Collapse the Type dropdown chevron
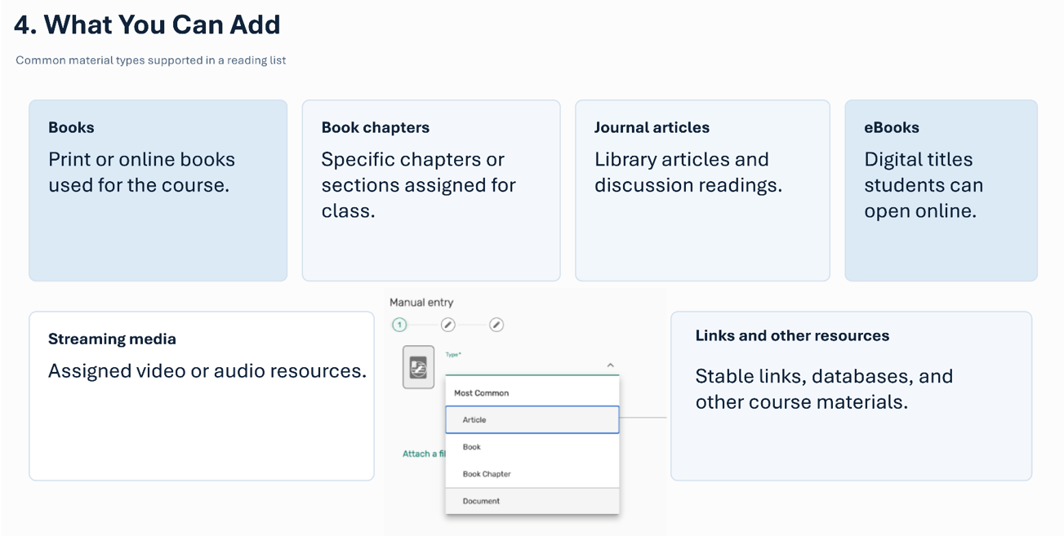Image resolution: width=1064 pixels, height=536 pixels. [x=610, y=365]
